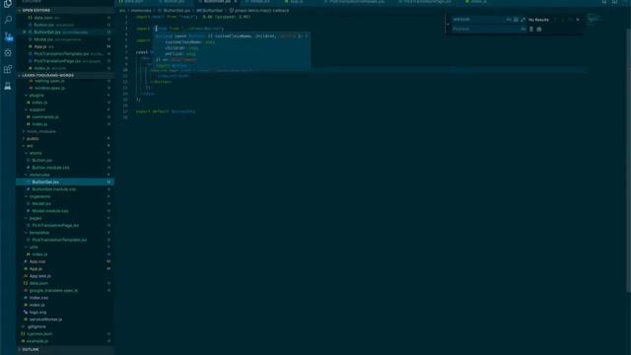631x355 pixels.
Task: Open the Search view in the activity bar
Action: [x=8, y=20]
